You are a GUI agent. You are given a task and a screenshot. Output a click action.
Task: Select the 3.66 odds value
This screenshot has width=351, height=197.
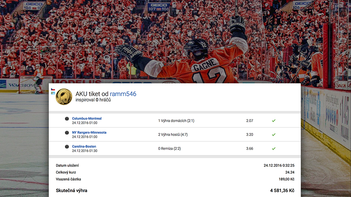250,149
